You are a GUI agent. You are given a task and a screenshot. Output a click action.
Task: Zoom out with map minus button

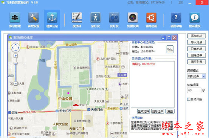coord(15,83)
